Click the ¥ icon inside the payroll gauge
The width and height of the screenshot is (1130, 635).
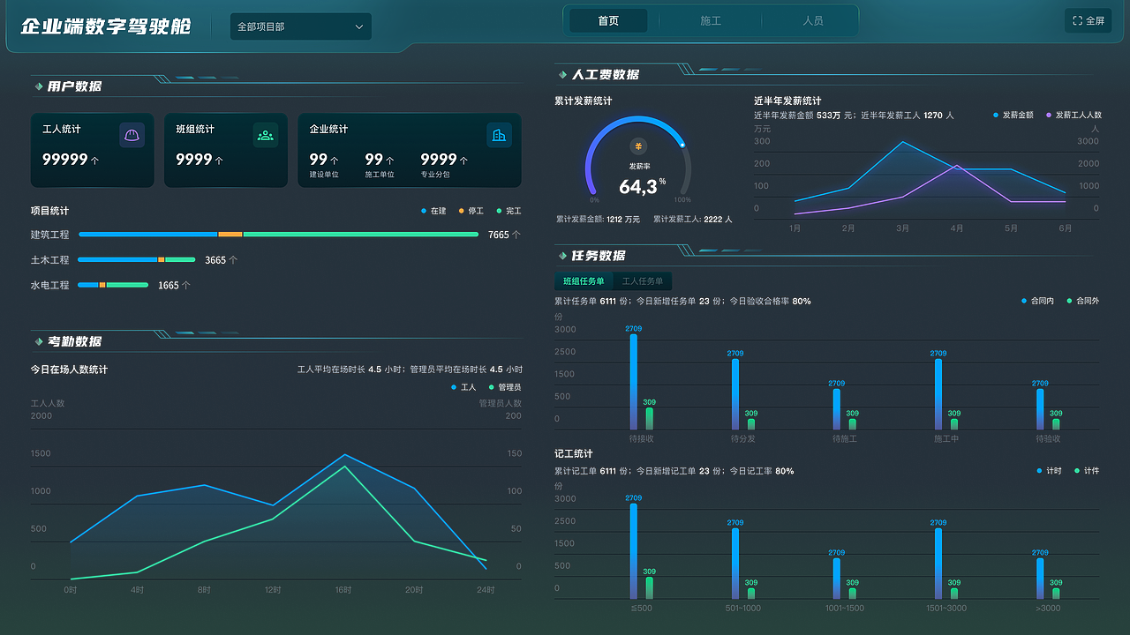tap(637, 145)
